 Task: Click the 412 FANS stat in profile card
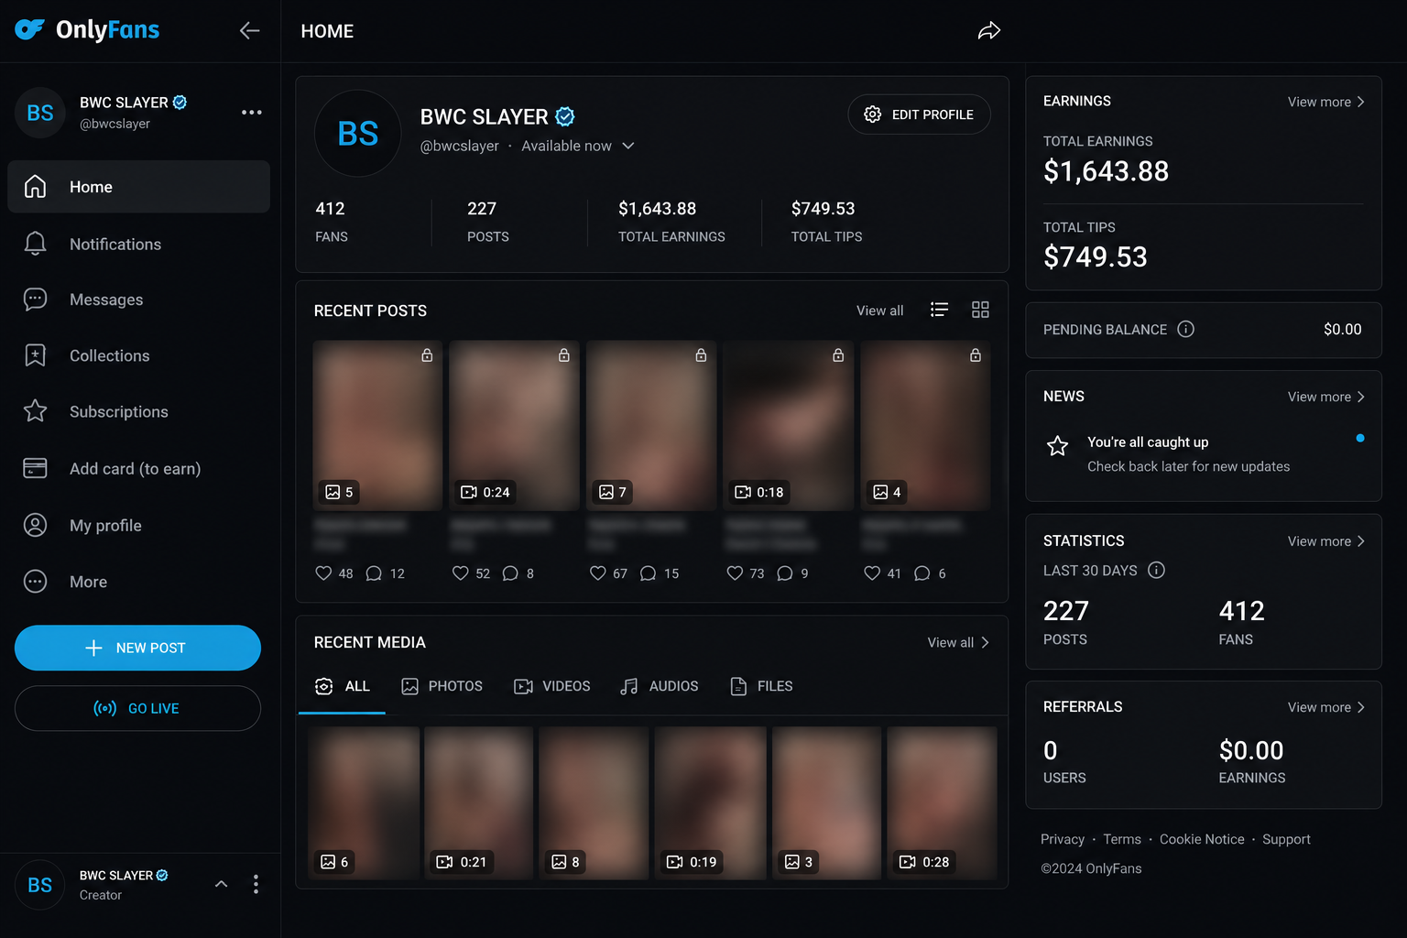click(332, 222)
